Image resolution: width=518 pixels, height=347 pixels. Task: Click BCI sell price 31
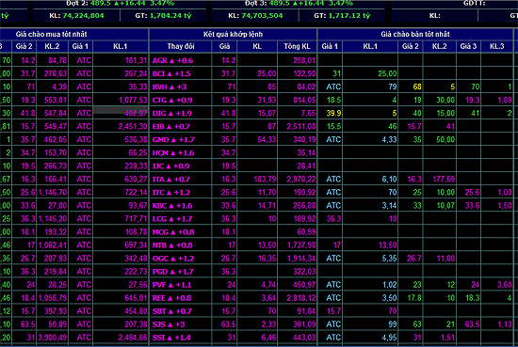336,73
